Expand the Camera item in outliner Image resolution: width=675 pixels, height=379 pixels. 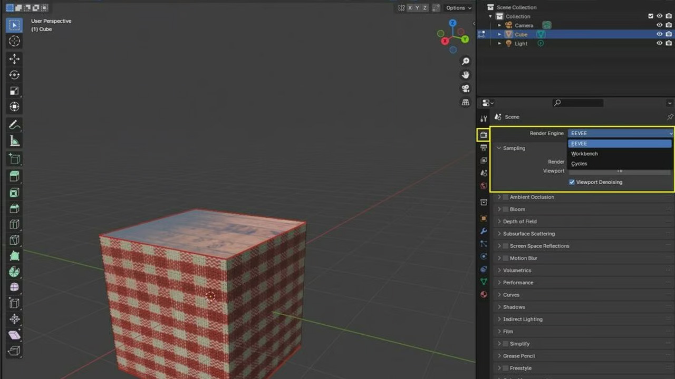(499, 25)
